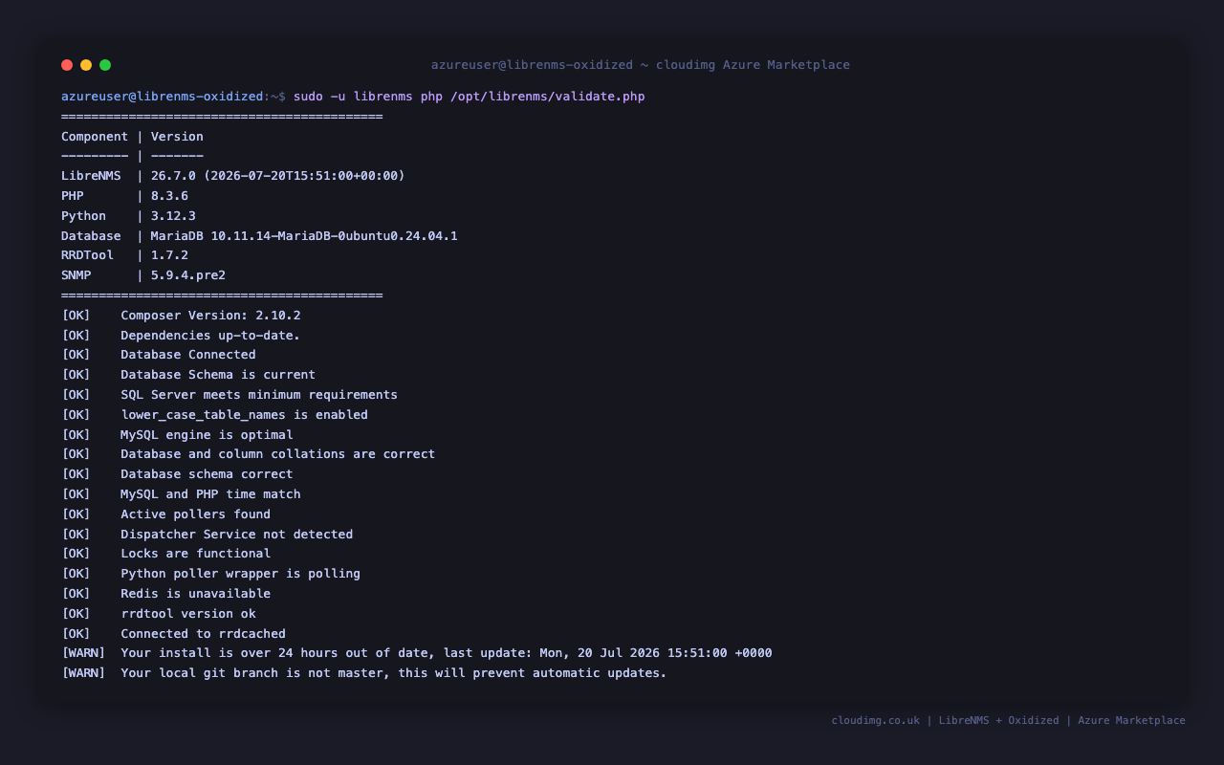This screenshot has width=1224, height=765.
Task: Click 'SQL Server meets minimum requirements' line
Action: pyautogui.click(x=229, y=395)
